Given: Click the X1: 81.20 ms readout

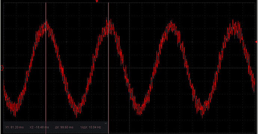Looking at the screenshot, I should [15, 127].
